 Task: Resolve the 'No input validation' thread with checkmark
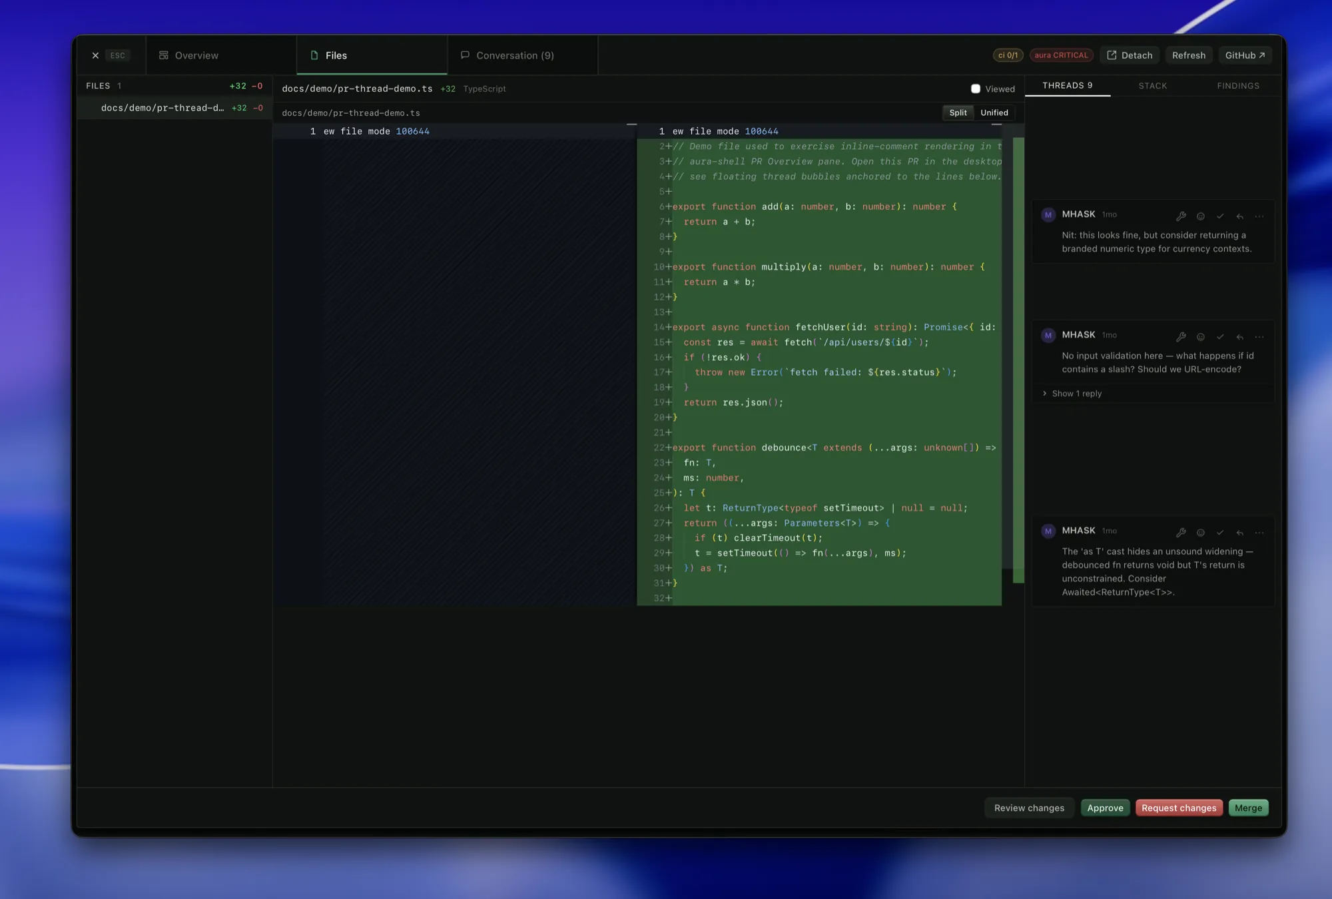1220,337
